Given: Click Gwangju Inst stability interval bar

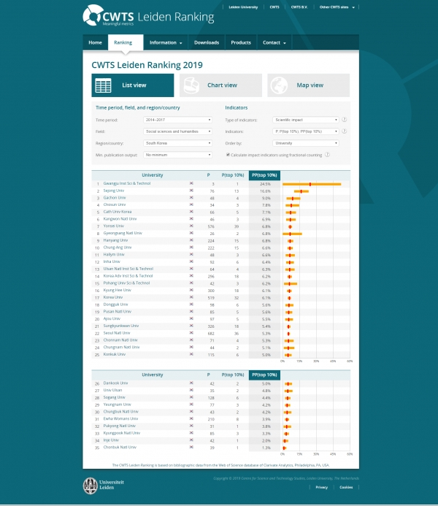Looking at the screenshot, I should point(312,184).
